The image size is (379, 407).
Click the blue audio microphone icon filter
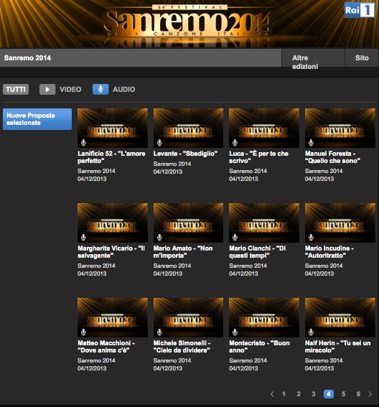click(100, 89)
